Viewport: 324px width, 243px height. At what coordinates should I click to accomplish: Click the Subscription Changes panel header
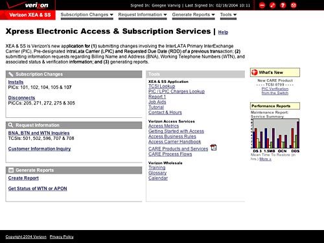(x=74, y=74)
